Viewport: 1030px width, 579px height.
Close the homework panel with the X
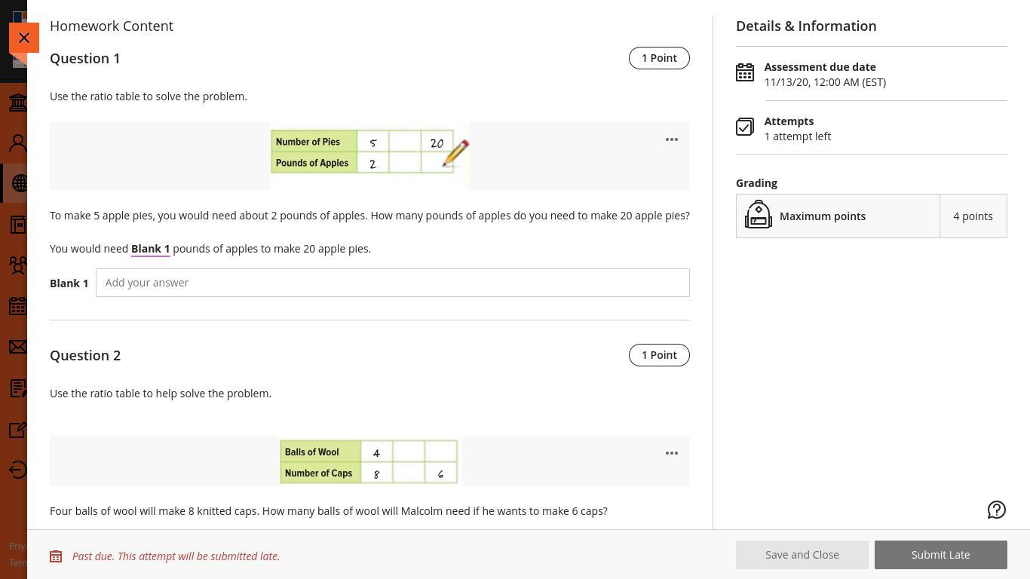click(x=24, y=38)
